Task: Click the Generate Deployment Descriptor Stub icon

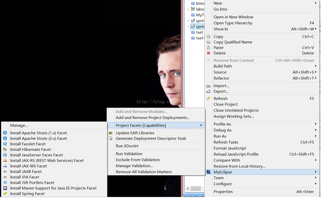Action: tap(111, 139)
